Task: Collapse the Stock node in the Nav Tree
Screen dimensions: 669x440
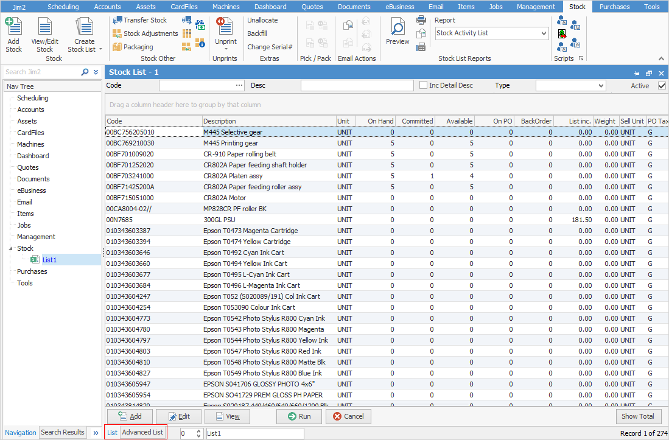Action: coord(10,248)
